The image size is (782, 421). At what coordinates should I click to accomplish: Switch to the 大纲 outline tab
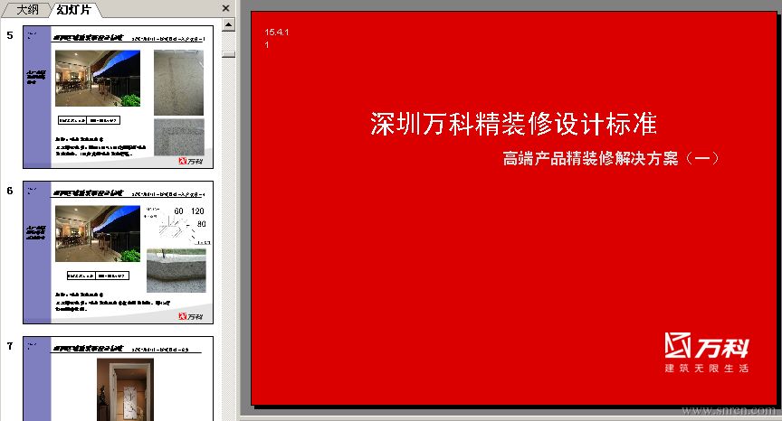point(27,9)
